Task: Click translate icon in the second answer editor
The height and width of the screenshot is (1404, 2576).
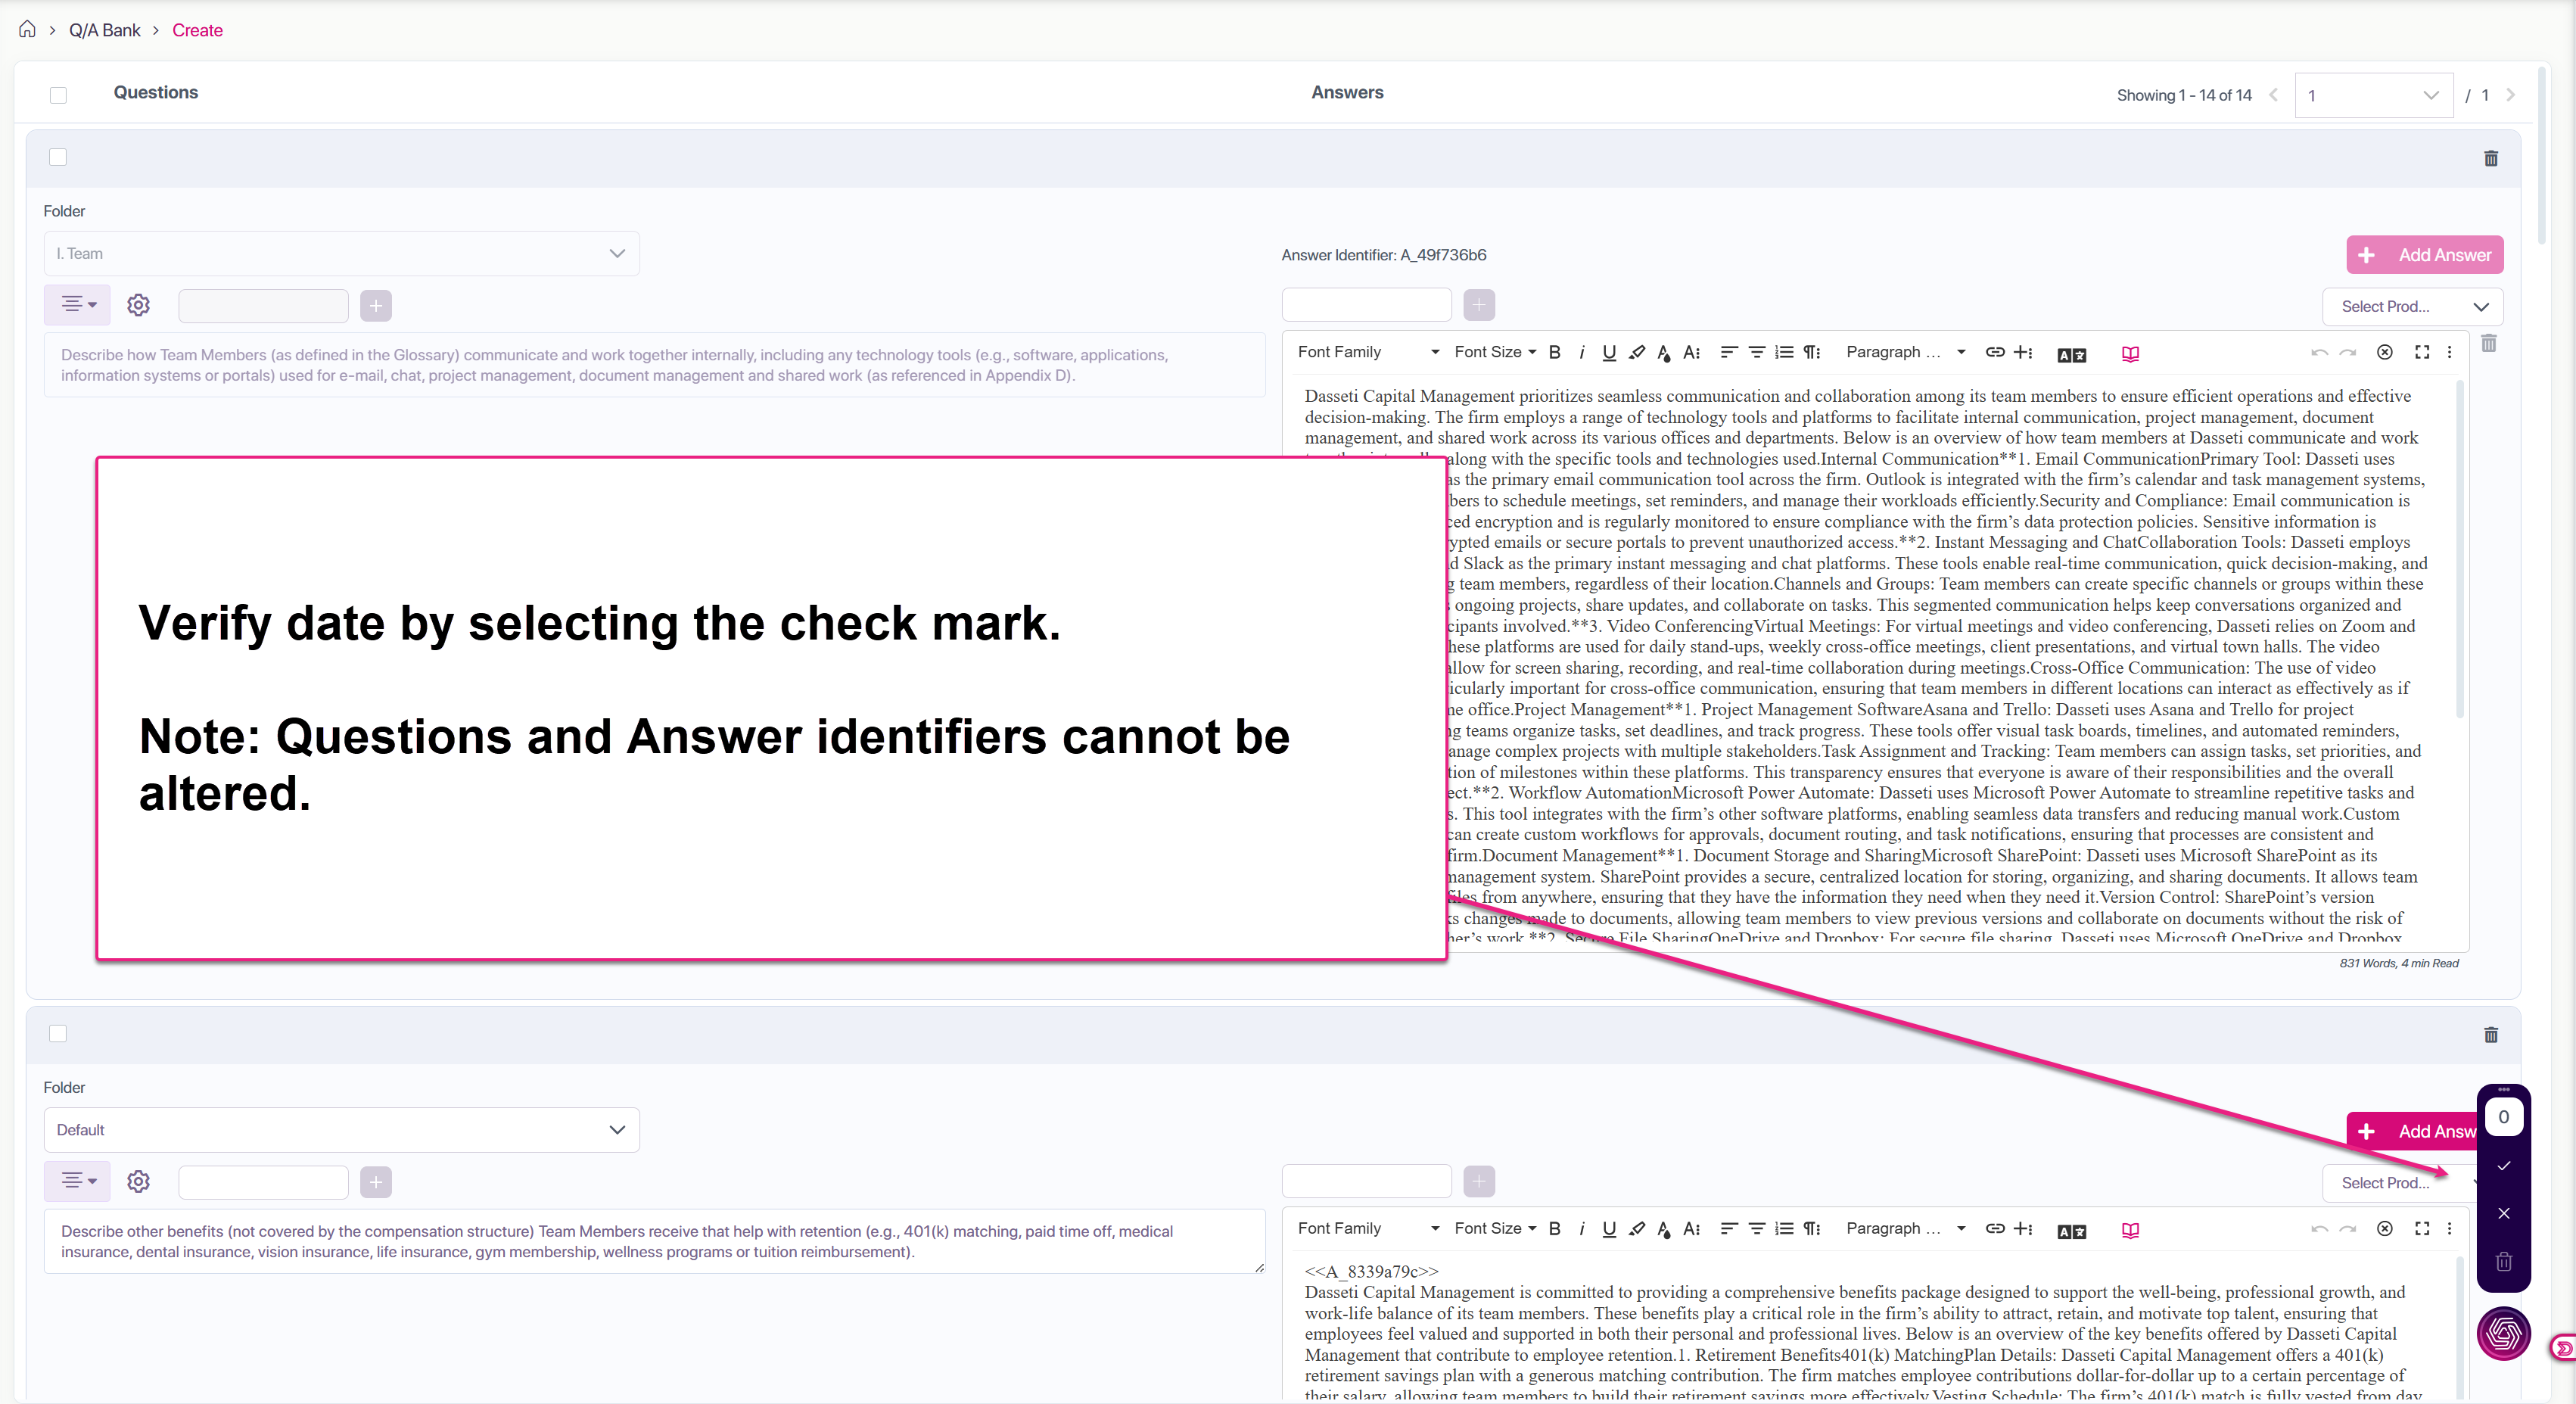Action: (x=2071, y=1231)
